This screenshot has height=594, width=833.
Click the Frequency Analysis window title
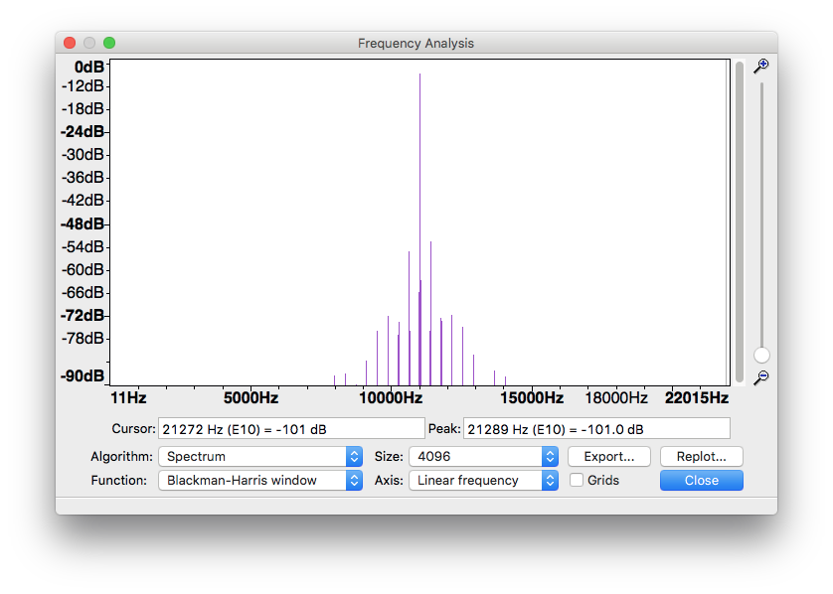(416, 43)
